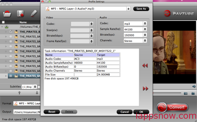Select the pencil edit tool
This screenshot has width=197, height=122.
[34, 13]
